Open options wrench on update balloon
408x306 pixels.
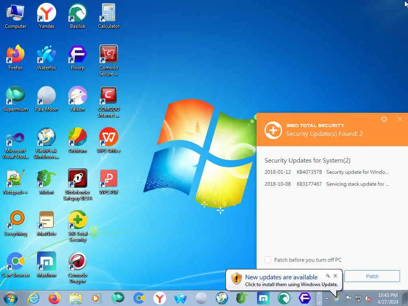[x=328, y=276]
